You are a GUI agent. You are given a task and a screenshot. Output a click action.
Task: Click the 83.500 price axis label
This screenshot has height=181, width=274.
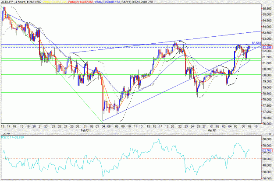(x=267, y=33)
